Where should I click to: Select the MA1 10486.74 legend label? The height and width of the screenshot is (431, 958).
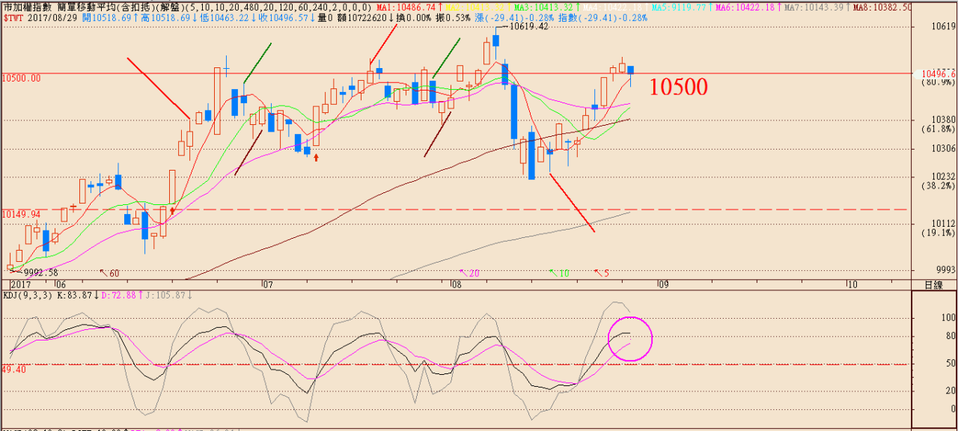click(405, 7)
